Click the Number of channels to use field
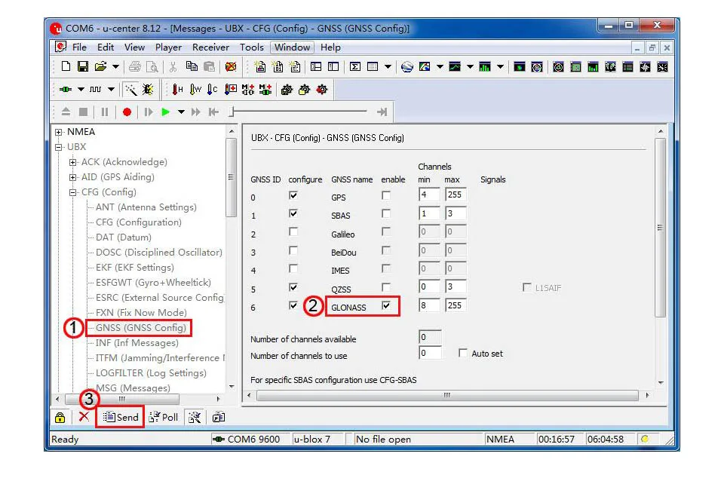Image resolution: width=724 pixels, height=481 pixels. click(x=430, y=353)
